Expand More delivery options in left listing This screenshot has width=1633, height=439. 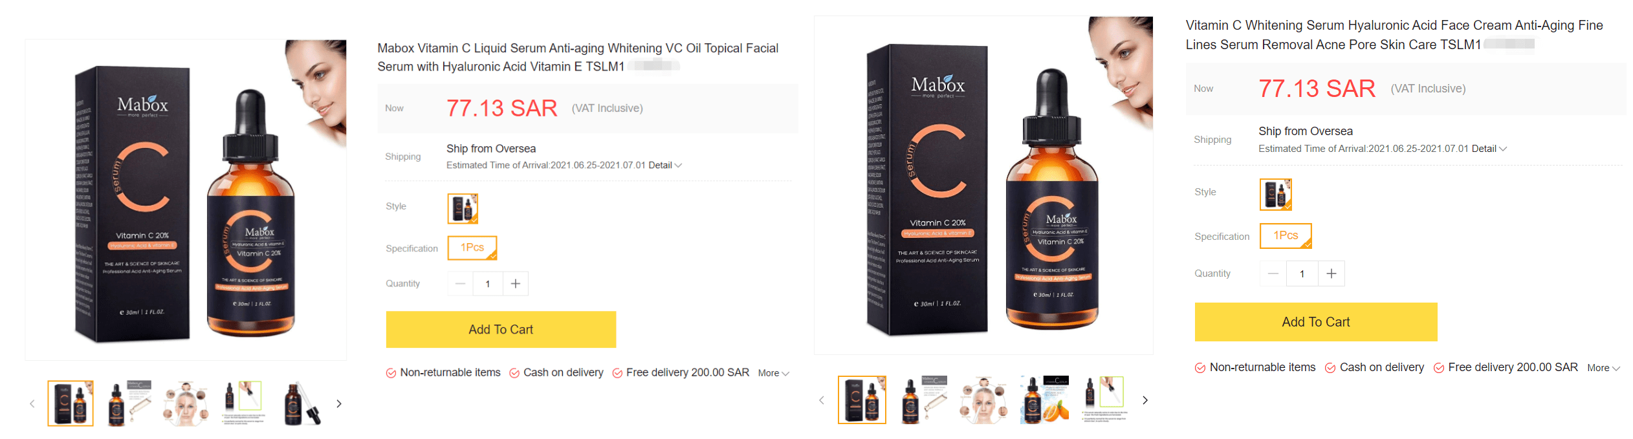774,373
